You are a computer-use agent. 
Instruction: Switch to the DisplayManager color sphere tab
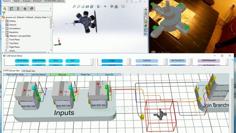(32, 9)
